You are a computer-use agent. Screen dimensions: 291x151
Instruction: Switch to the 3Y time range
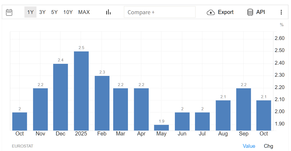pyautogui.click(x=42, y=12)
